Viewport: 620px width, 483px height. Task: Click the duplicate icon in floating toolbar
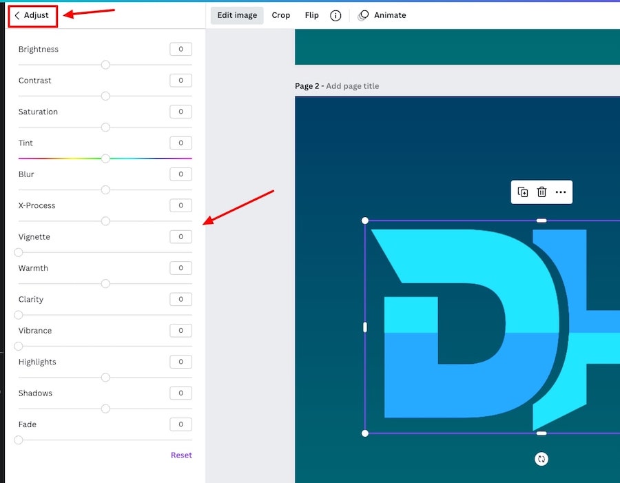523,192
